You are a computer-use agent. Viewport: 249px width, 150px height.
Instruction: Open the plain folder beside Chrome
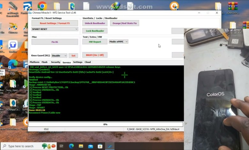(57, 6)
